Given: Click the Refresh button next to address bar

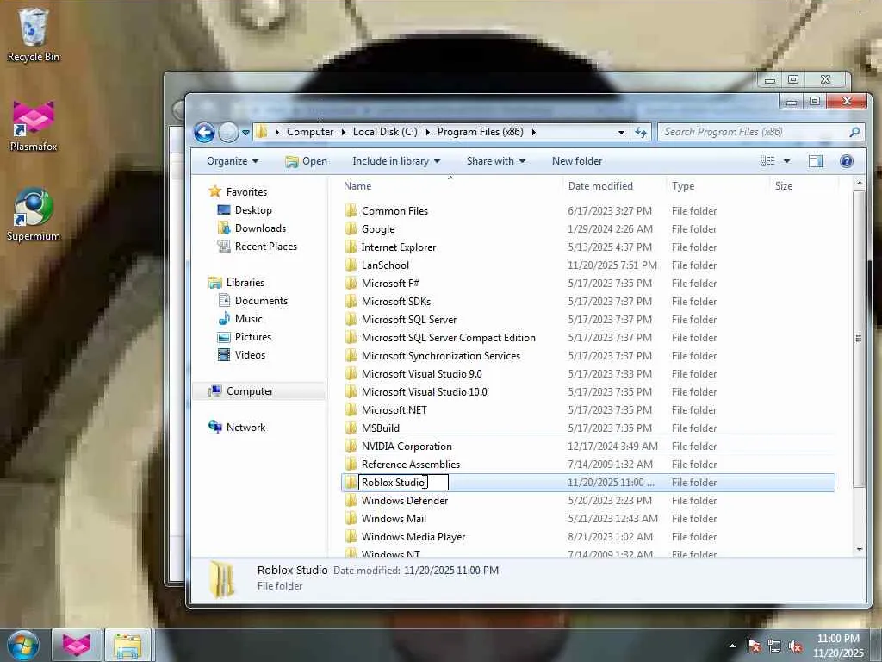Looking at the screenshot, I should pos(641,132).
